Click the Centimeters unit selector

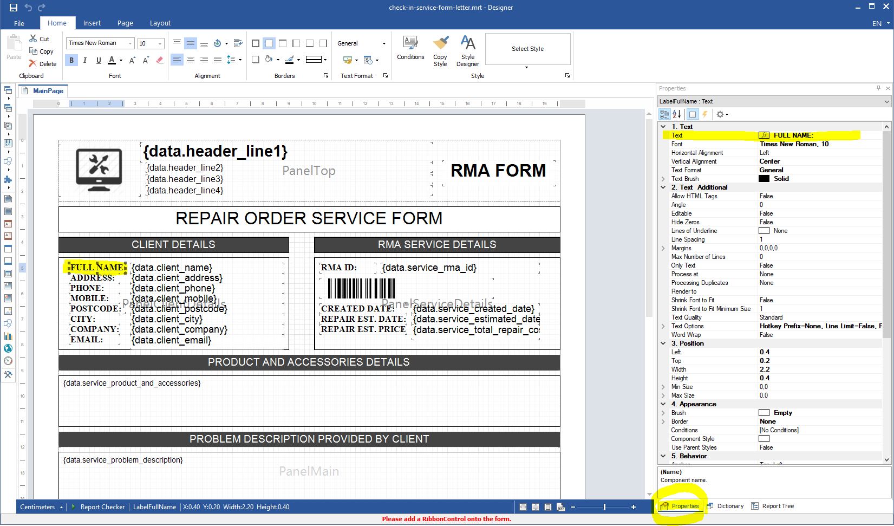point(41,507)
